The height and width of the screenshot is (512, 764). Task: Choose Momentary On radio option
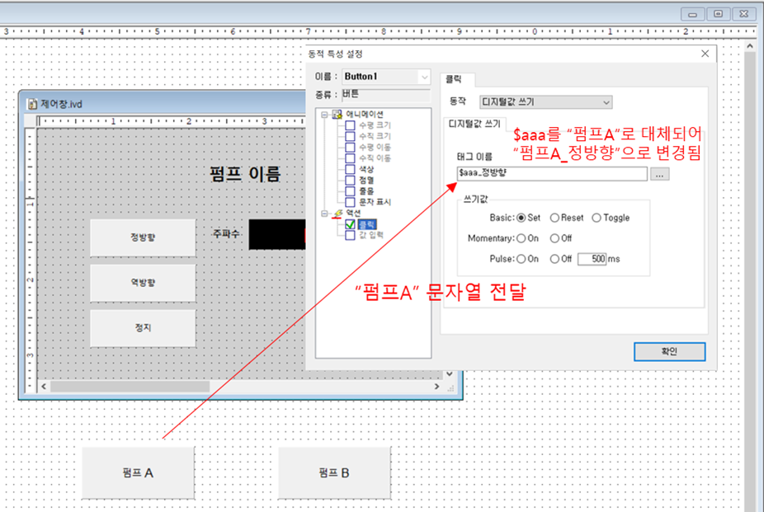tap(521, 238)
